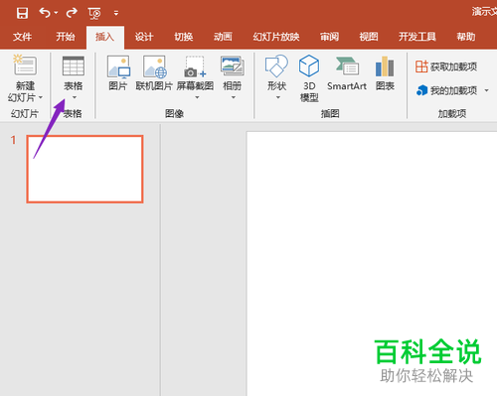Insert a 图片 picture from device
The image size is (497, 396).
[x=118, y=72]
